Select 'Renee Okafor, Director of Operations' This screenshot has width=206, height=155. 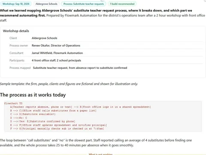coord(56,46)
